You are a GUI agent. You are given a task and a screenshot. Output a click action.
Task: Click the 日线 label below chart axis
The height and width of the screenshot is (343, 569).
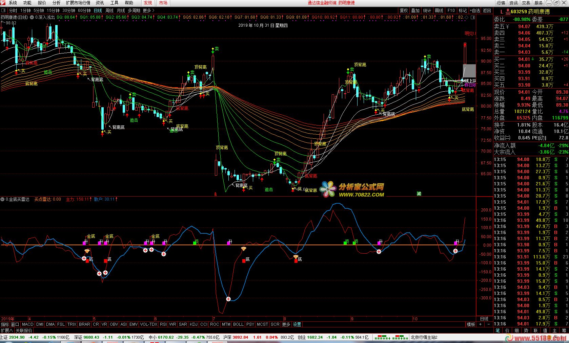tap(484, 319)
